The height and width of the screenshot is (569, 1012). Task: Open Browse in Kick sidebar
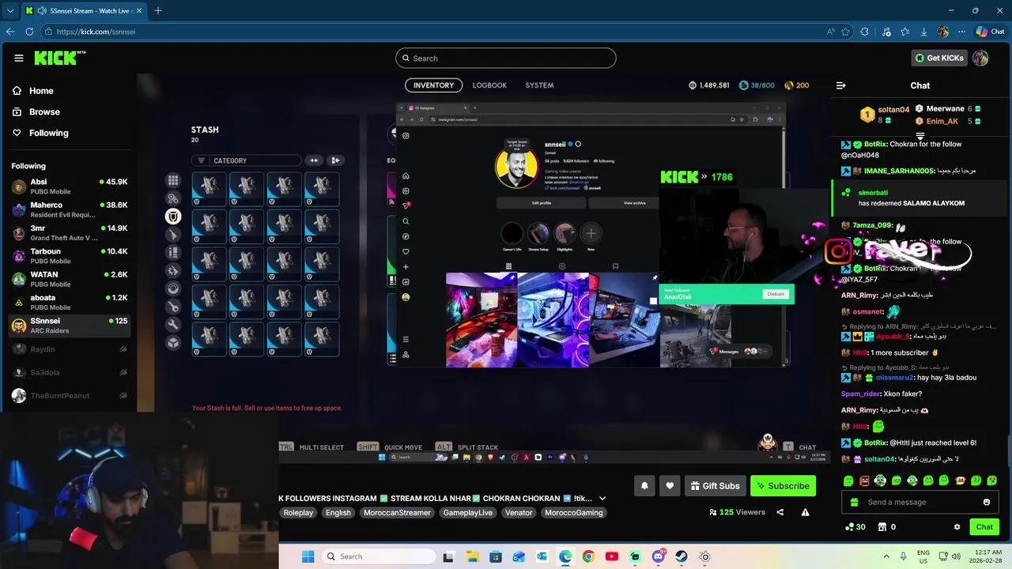[x=36, y=112]
